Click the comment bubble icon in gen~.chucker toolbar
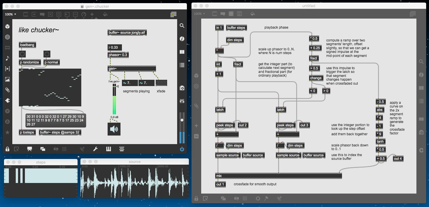 (x=42, y=14)
